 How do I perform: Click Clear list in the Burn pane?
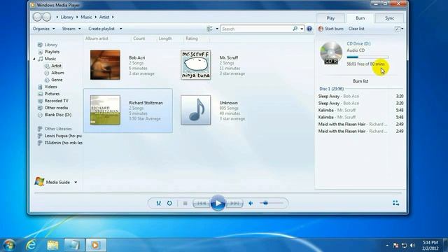click(356, 29)
